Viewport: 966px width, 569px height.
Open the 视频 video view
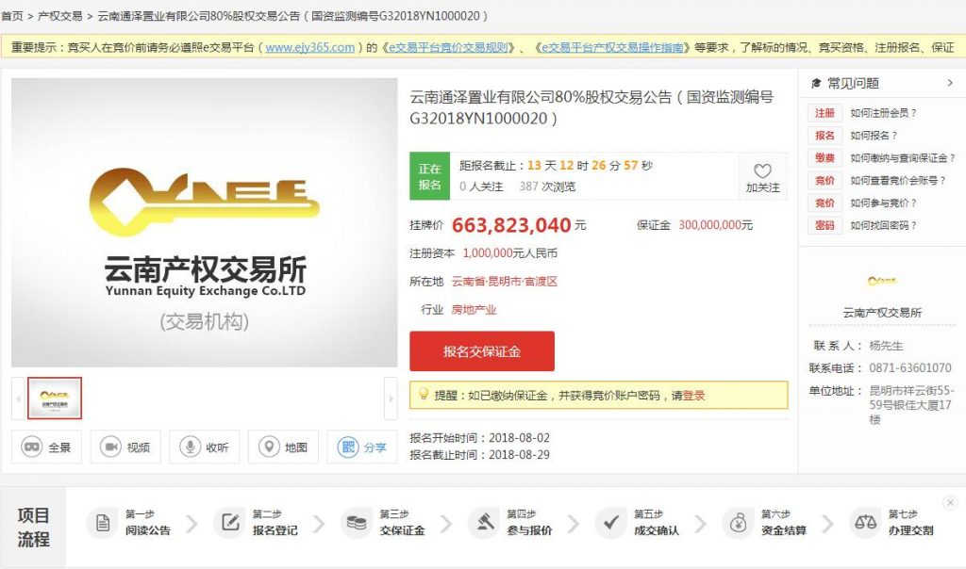125,447
